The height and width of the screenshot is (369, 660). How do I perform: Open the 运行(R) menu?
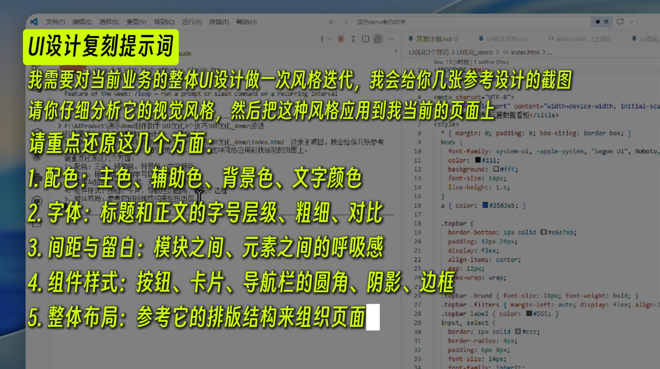[x=191, y=22]
